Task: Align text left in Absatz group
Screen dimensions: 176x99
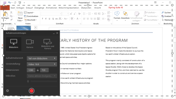Action: click(x=84, y=19)
